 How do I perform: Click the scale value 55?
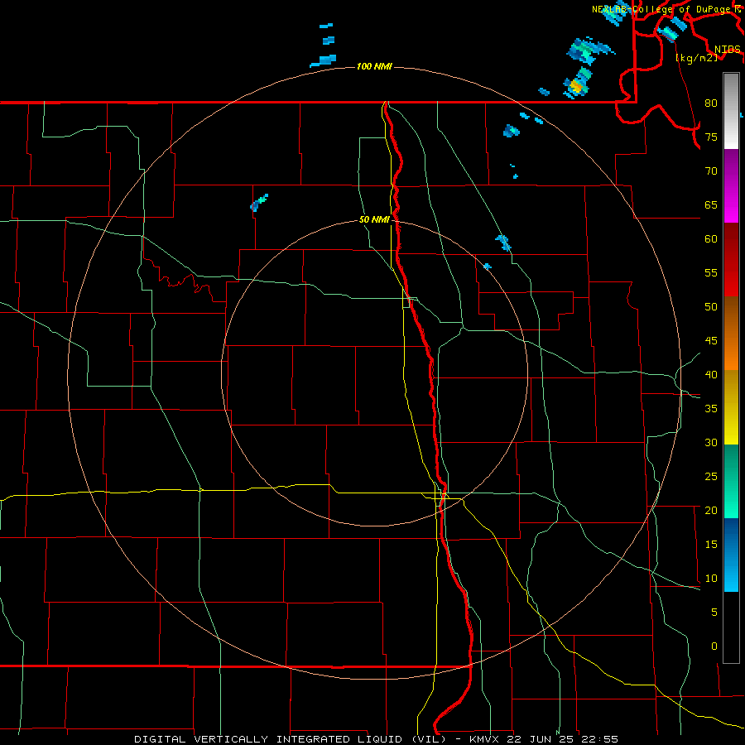[x=711, y=272]
